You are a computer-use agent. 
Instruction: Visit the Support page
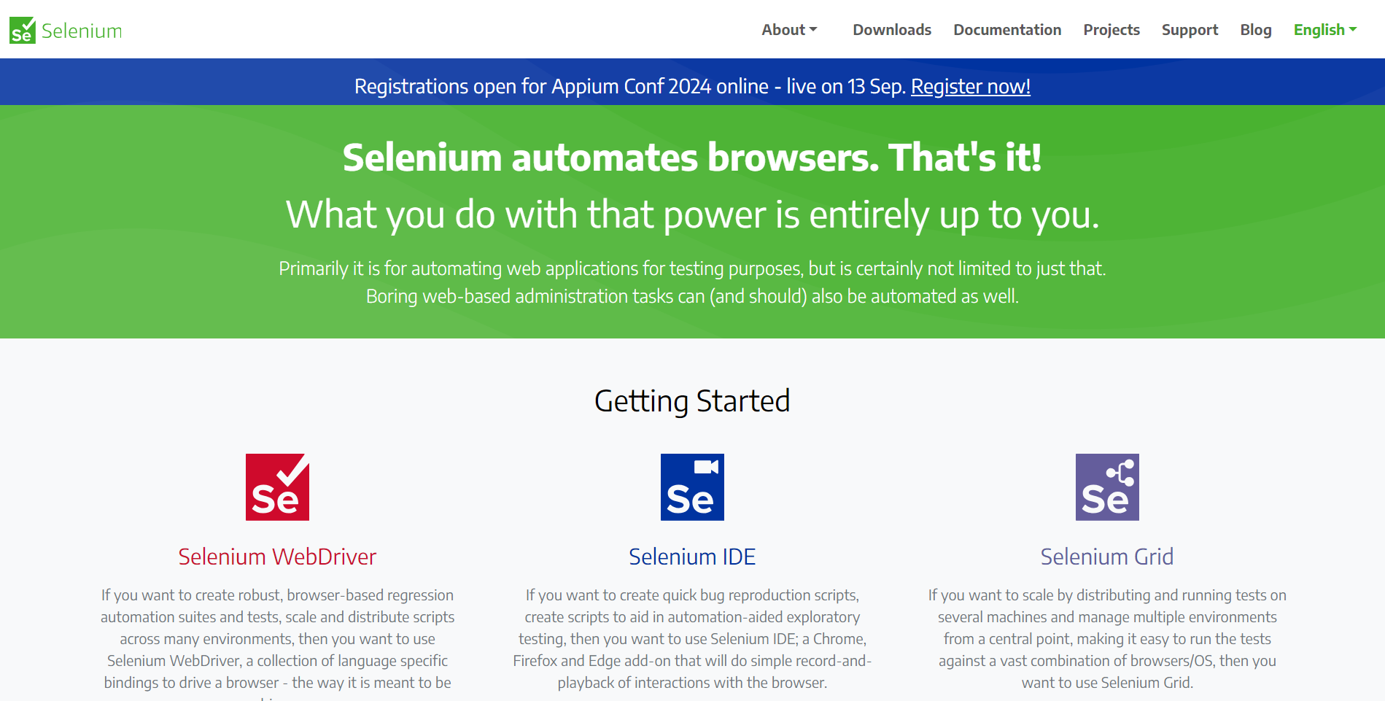[1190, 30]
